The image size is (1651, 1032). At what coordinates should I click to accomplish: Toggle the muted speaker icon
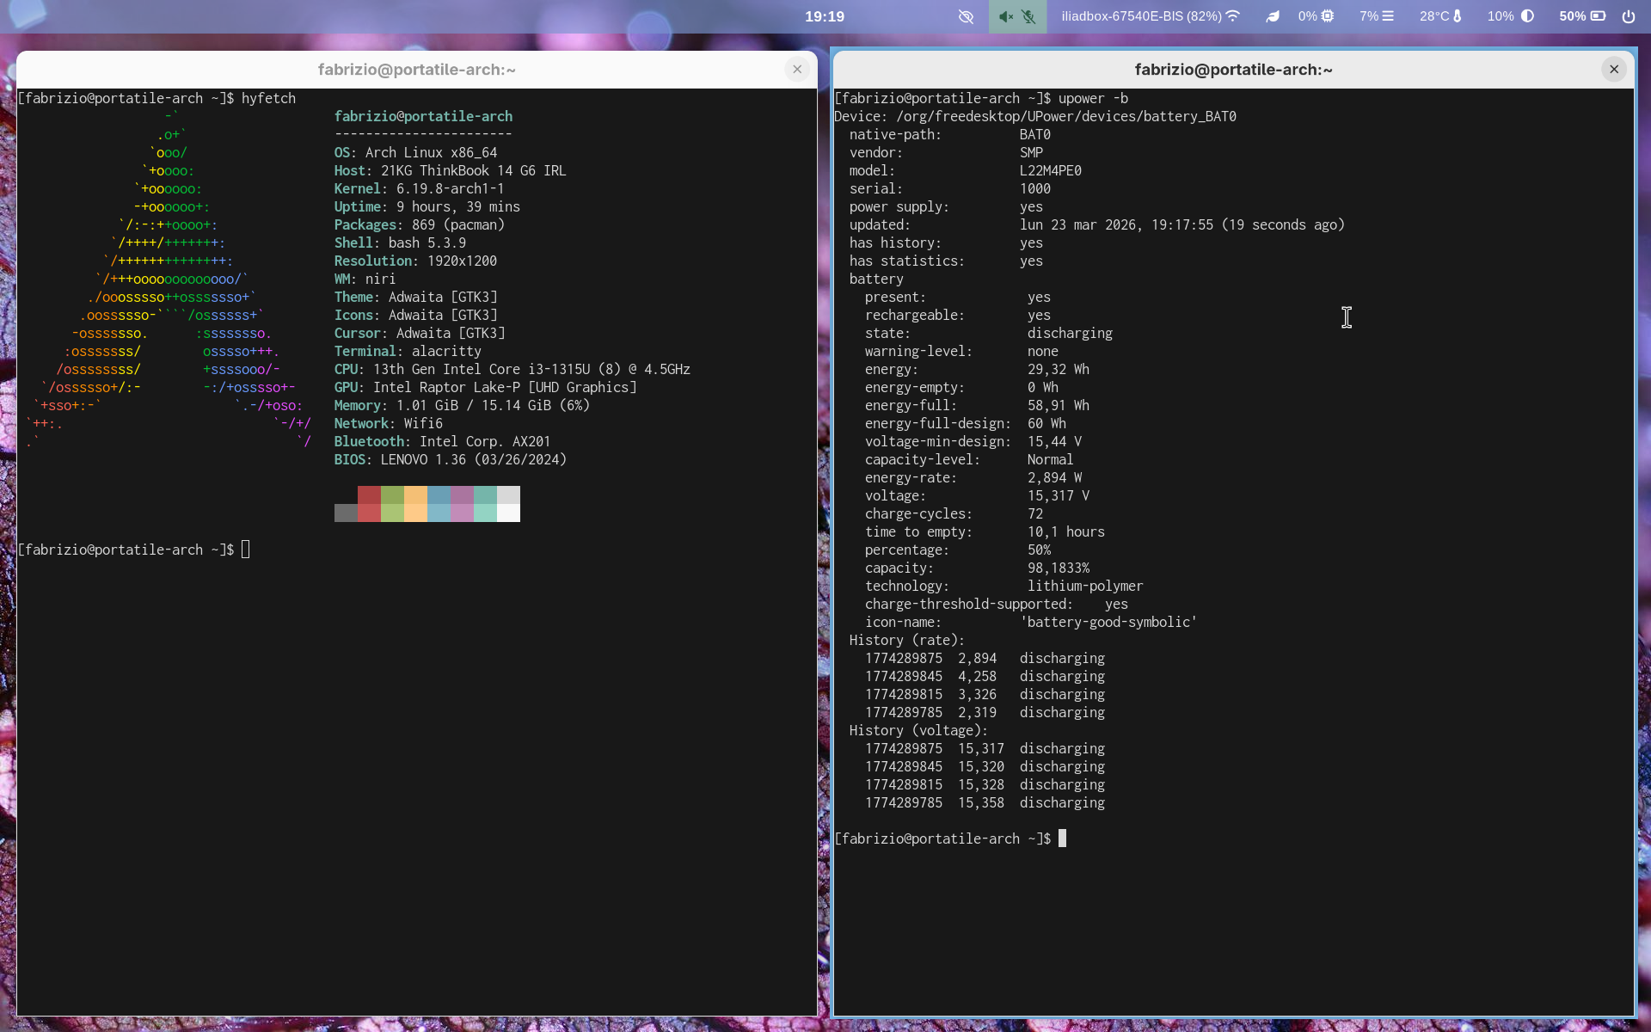[1005, 16]
